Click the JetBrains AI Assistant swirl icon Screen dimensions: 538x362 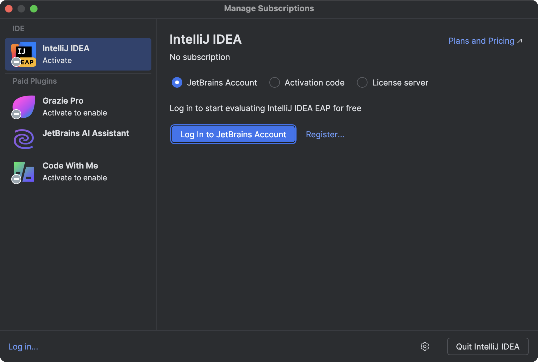23,139
